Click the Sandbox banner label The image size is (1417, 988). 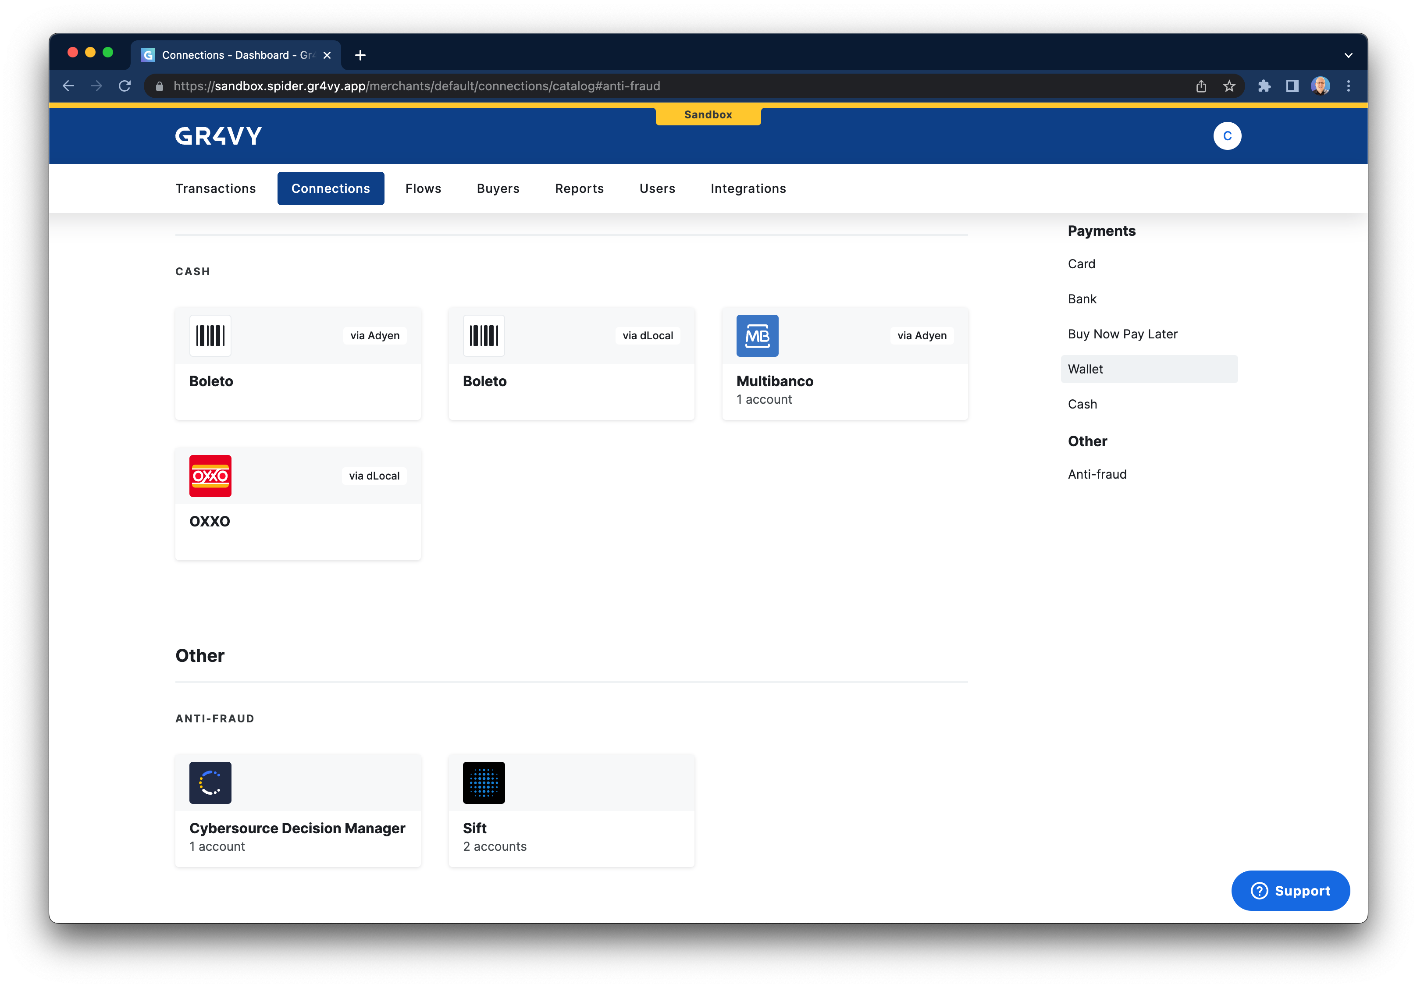[708, 114]
